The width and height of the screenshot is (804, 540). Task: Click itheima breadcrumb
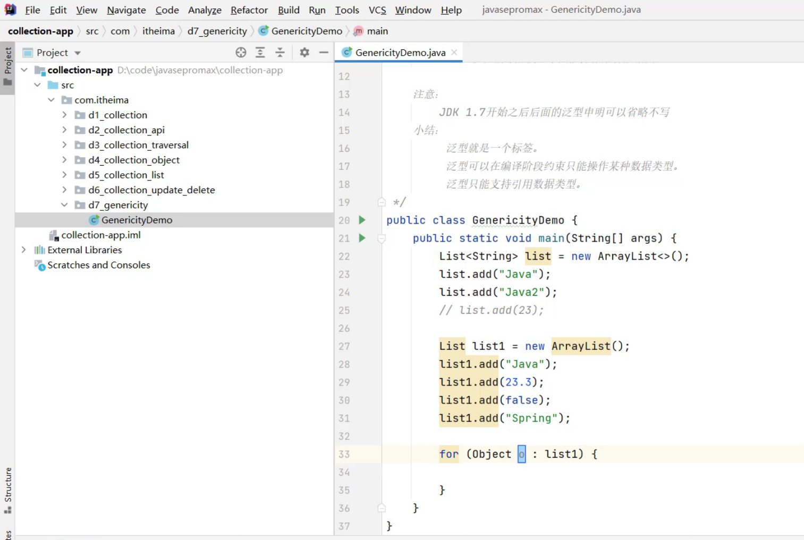(158, 31)
